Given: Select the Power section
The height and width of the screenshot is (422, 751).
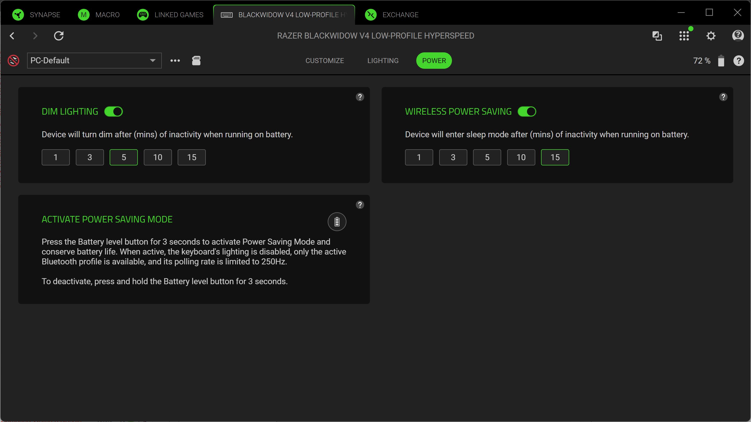Looking at the screenshot, I should click(434, 61).
